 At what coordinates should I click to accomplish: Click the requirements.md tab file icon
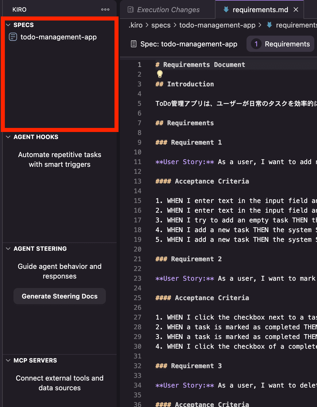click(226, 10)
